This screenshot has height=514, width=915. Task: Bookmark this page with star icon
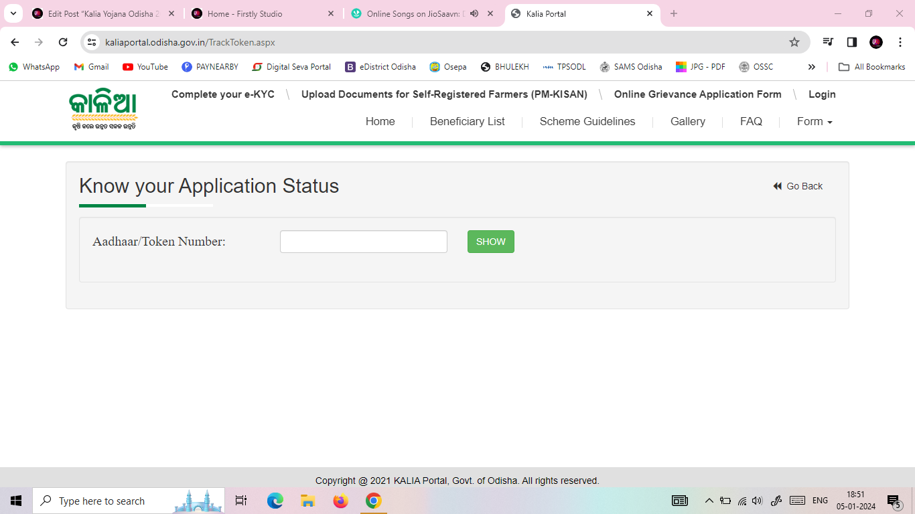(x=794, y=42)
